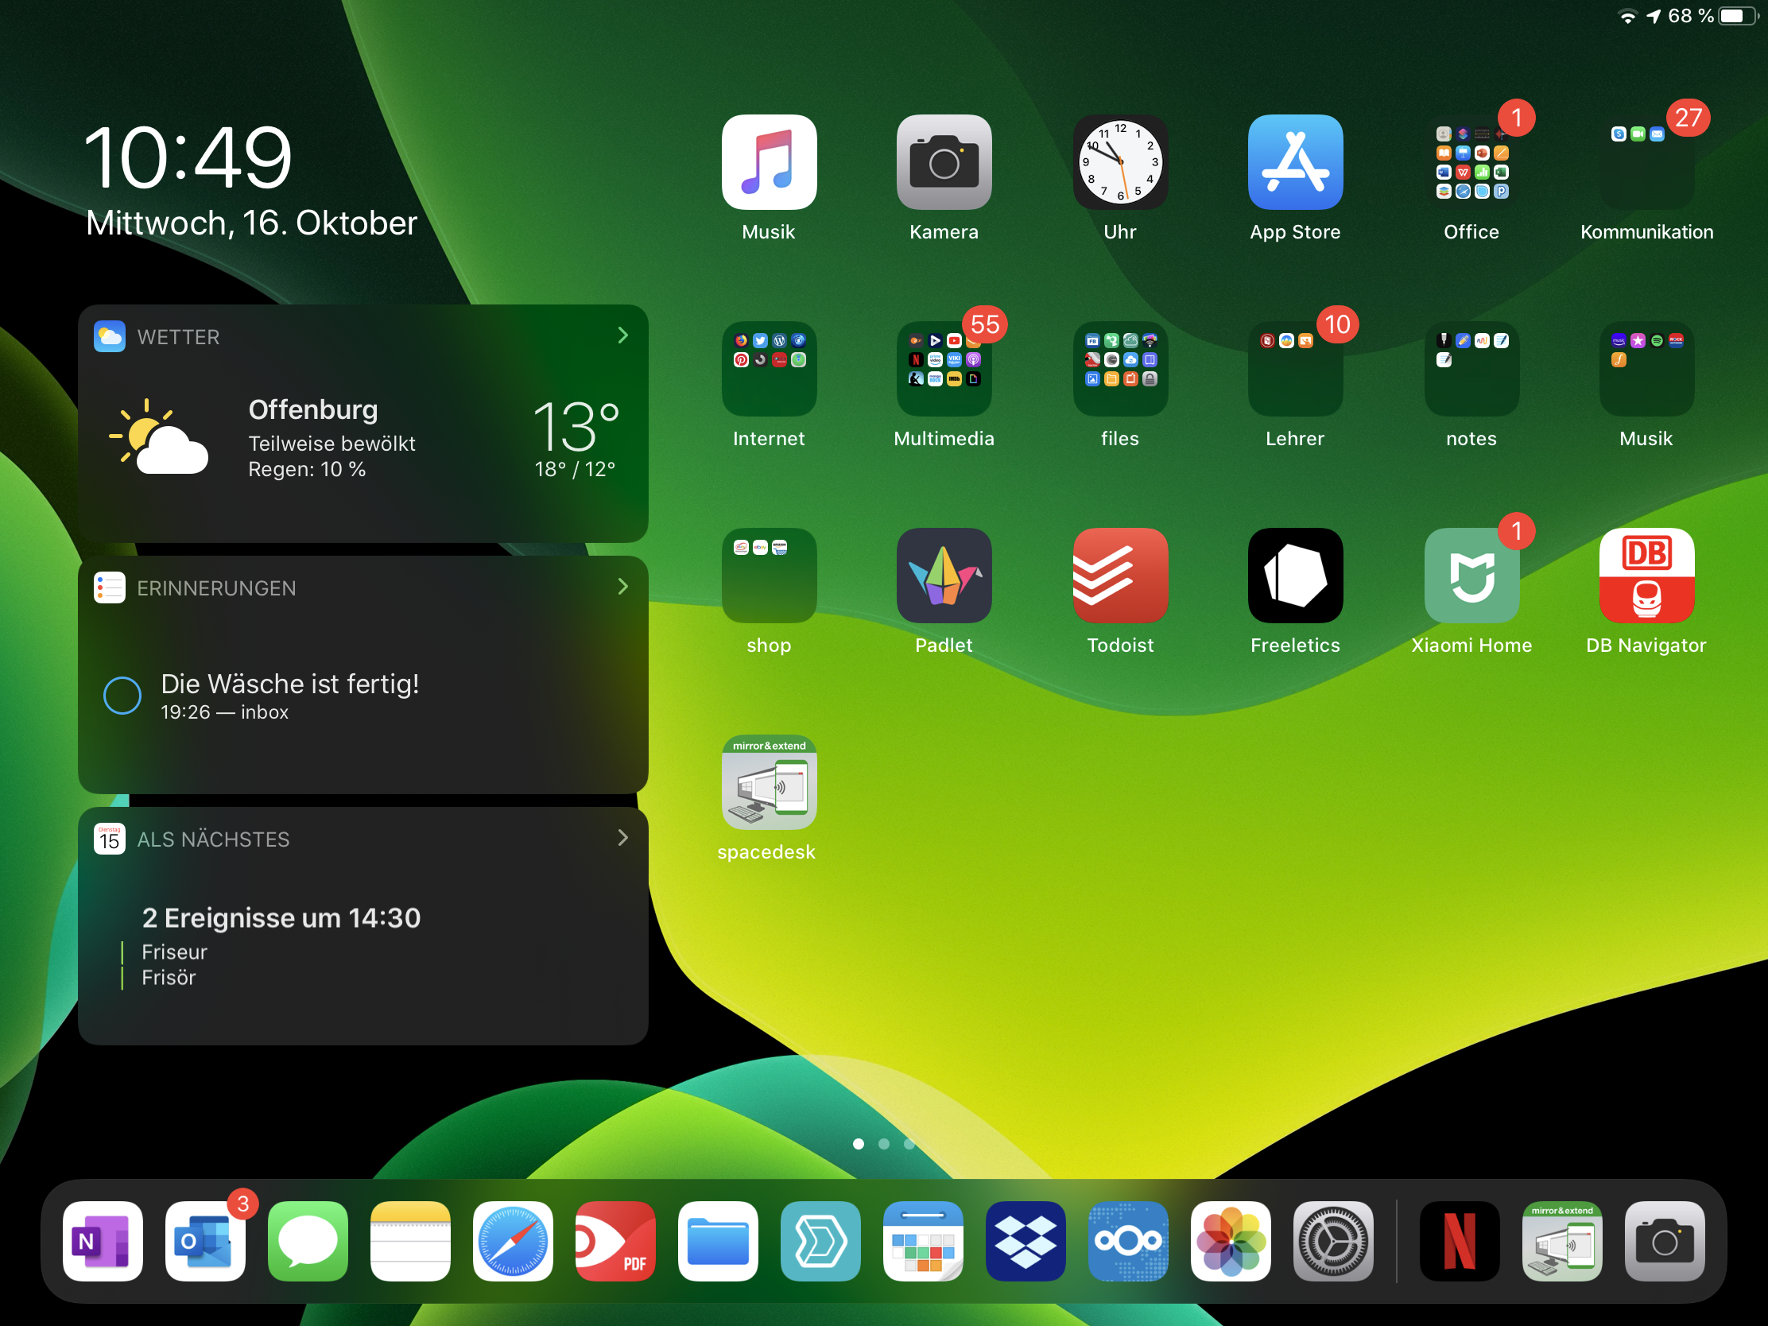Open the DB Navigator app

1646,576
